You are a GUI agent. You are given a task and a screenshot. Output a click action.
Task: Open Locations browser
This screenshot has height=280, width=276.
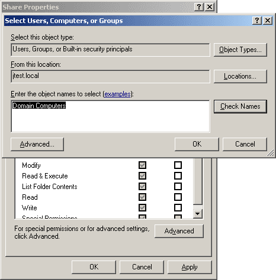pyautogui.click(x=240, y=76)
